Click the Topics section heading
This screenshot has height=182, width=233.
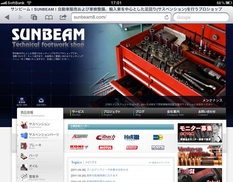(76, 162)
